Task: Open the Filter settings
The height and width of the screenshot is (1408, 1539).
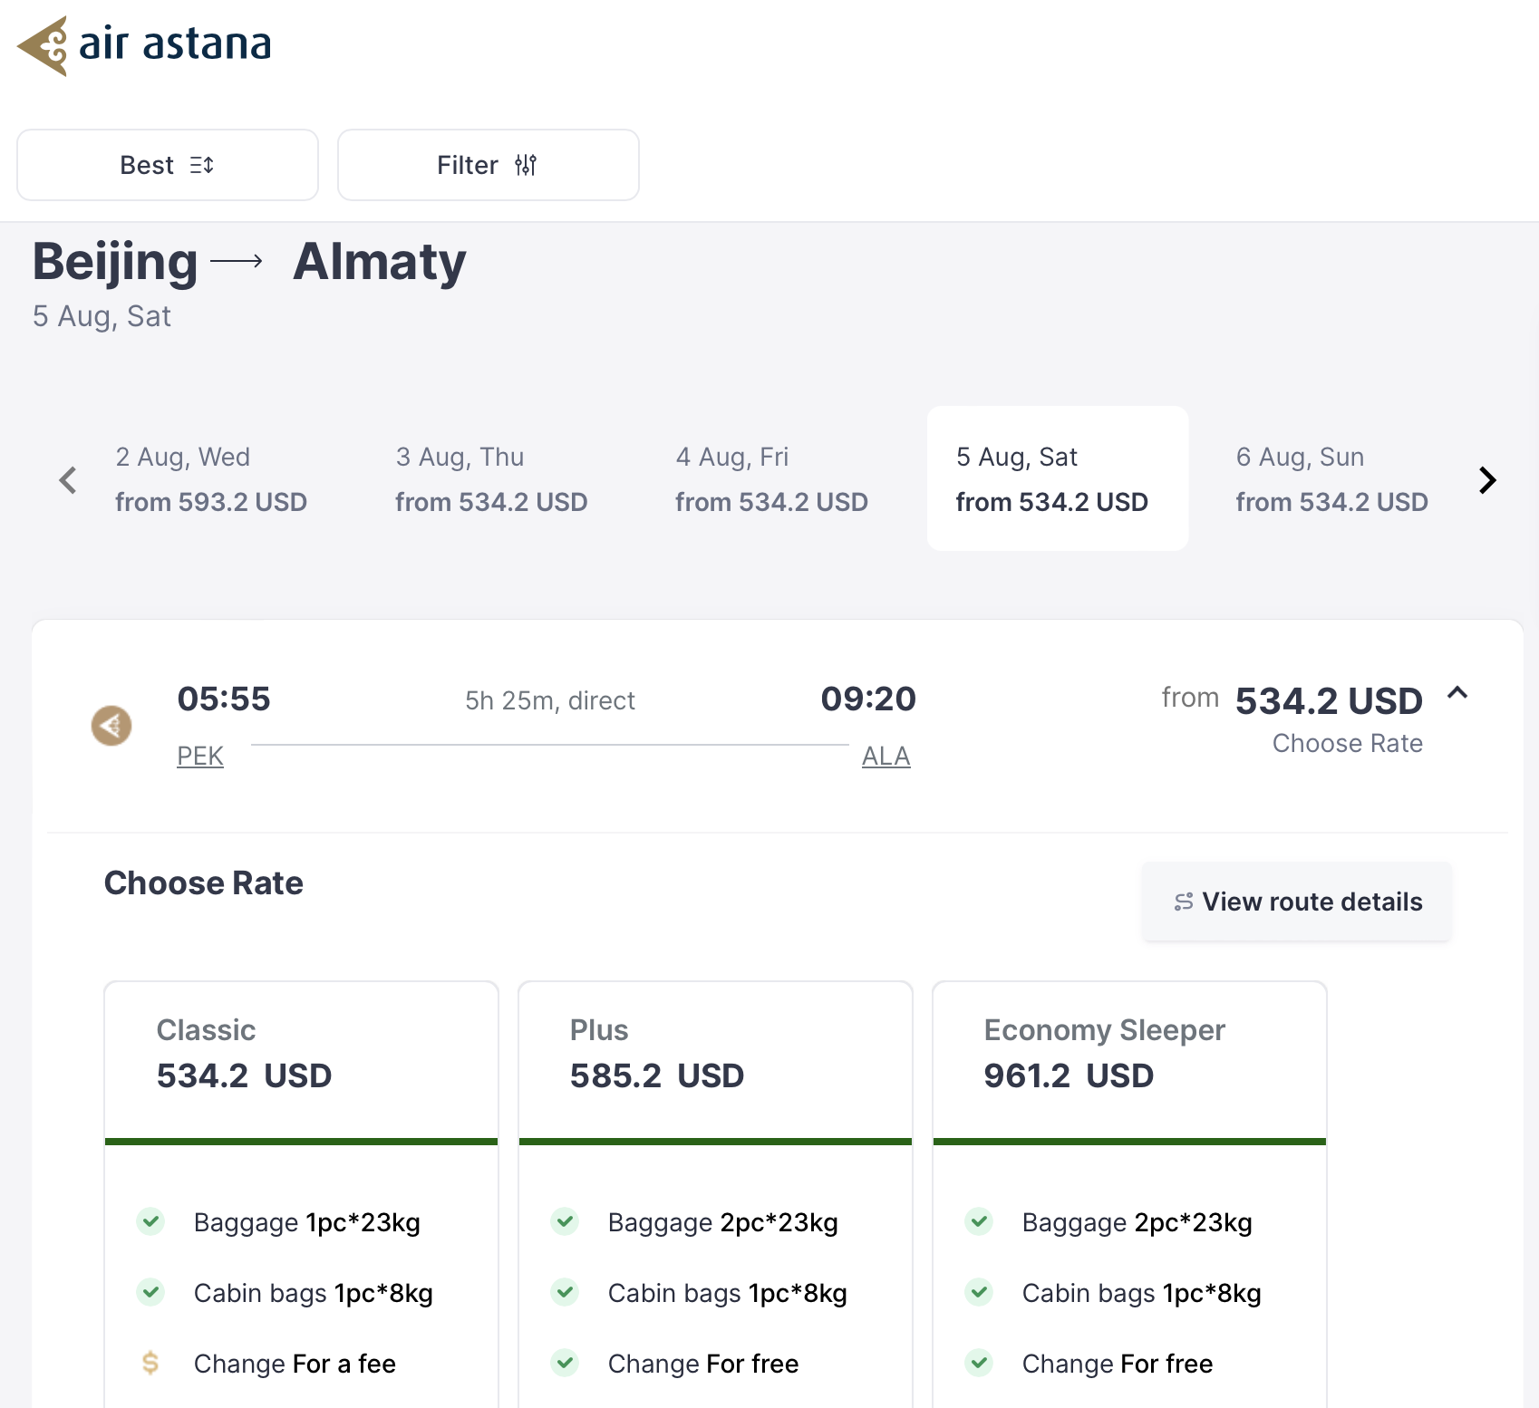Action: (489, 165)
